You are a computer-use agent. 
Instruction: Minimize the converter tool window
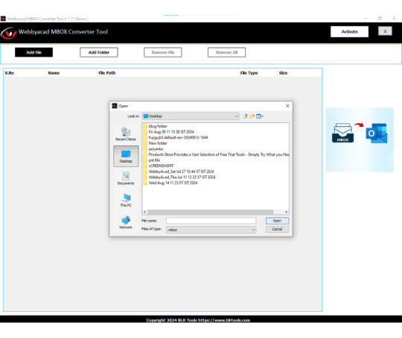coord(366,18)
